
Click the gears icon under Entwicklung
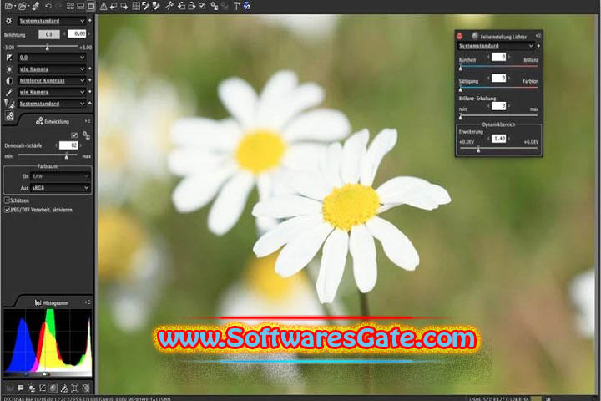[x=86, y=135]
